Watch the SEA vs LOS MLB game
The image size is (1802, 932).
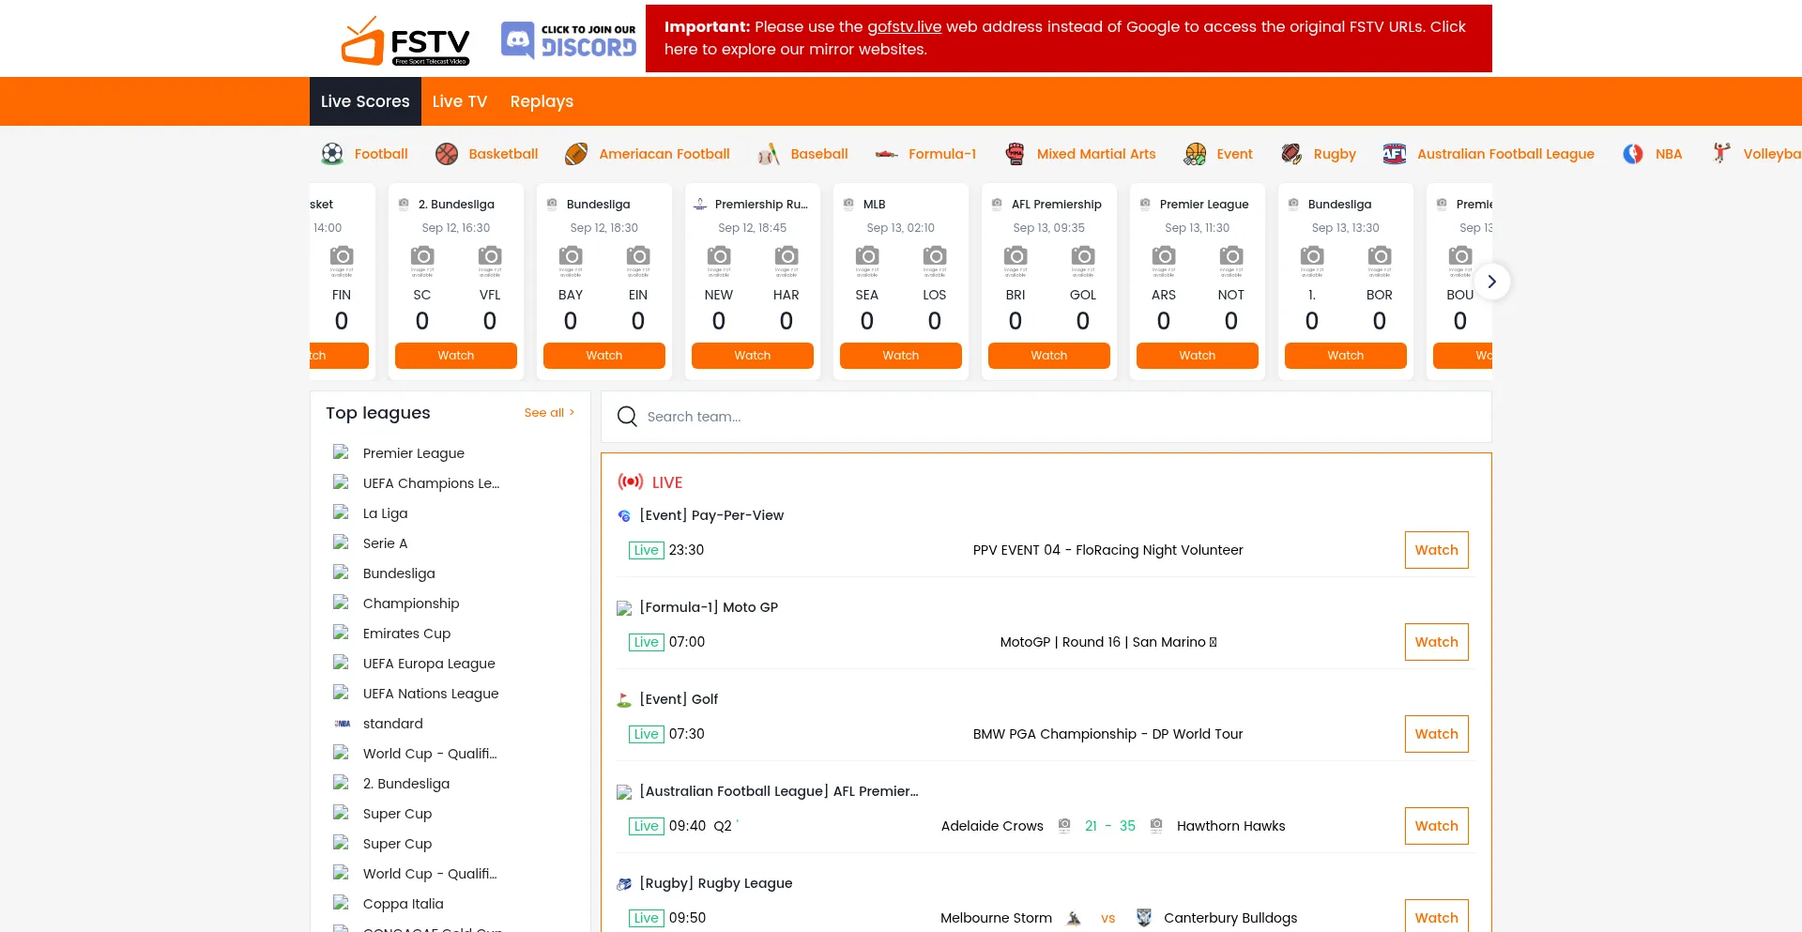[x=901, y=356]
